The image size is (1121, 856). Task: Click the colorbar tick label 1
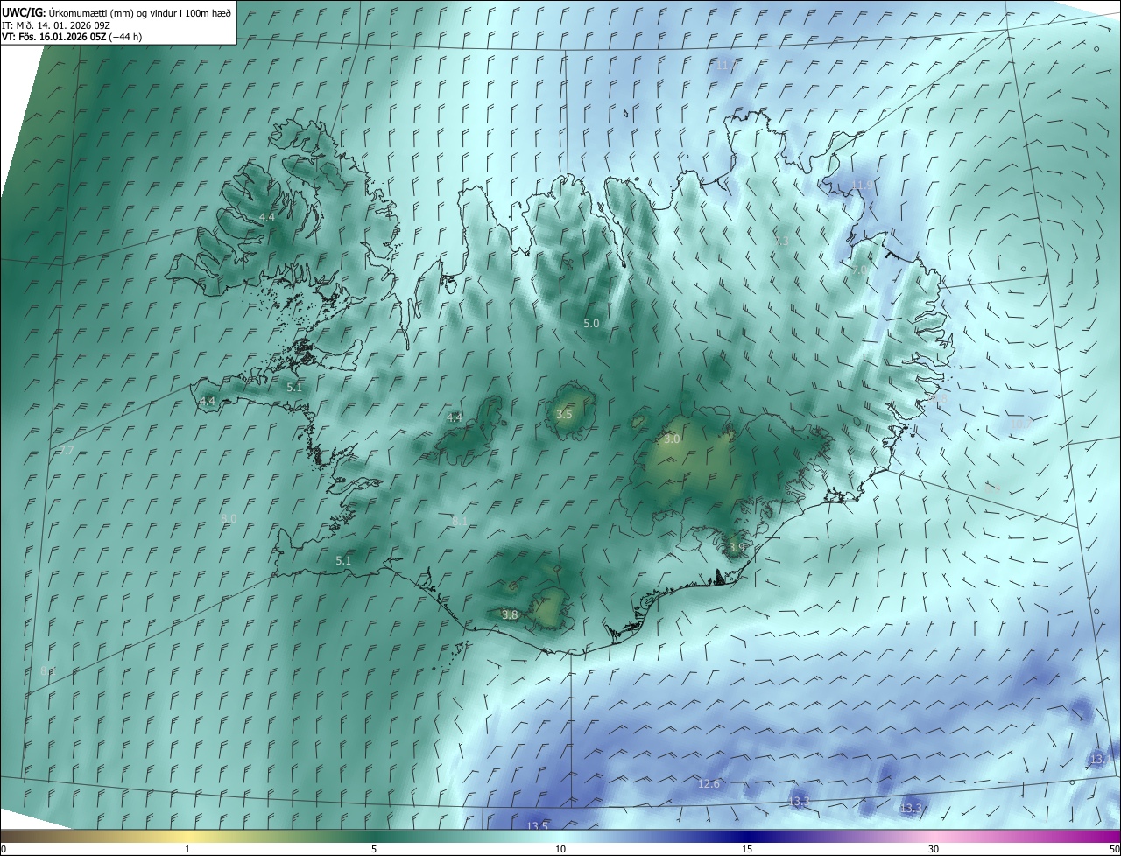coord(187,849)
